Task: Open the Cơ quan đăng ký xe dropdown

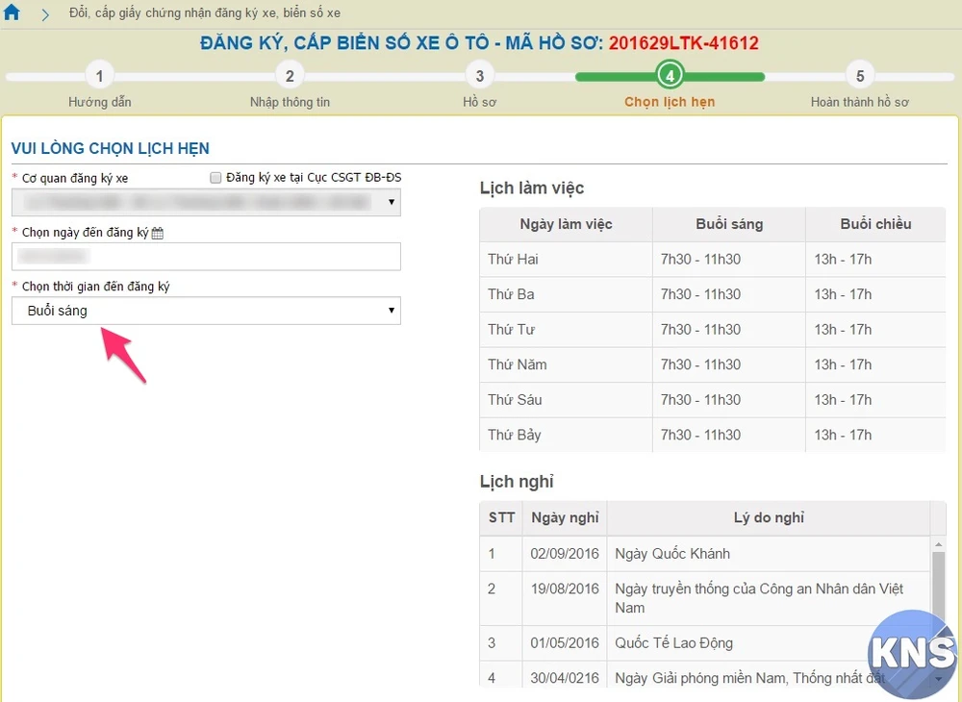Action: pyautogui.click(x=206, y=202)
